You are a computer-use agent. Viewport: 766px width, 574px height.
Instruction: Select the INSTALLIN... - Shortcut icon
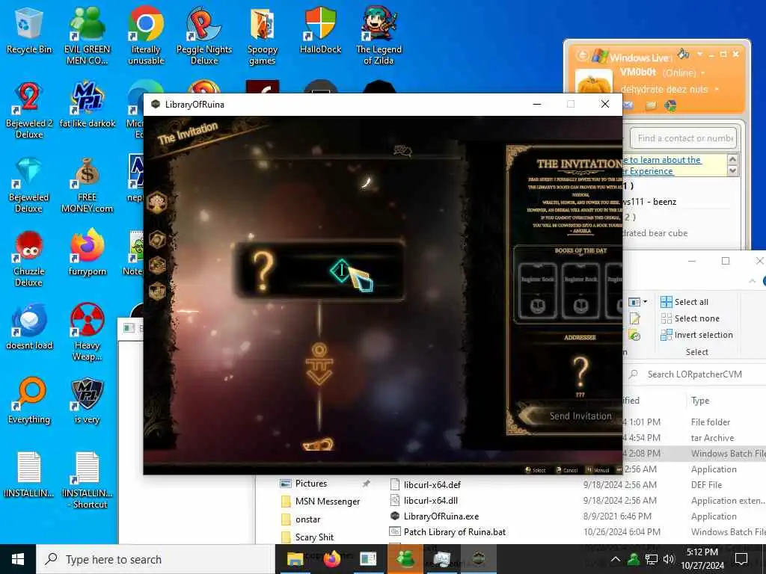coord(87,481)
